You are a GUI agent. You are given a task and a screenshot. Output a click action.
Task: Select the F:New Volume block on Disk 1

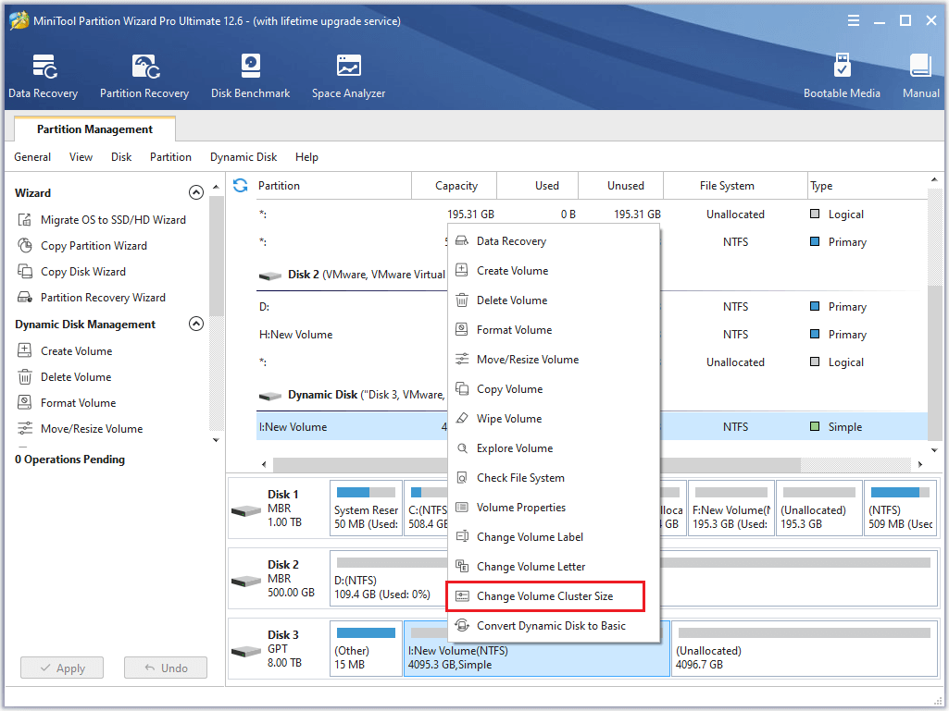pos(731,508)
